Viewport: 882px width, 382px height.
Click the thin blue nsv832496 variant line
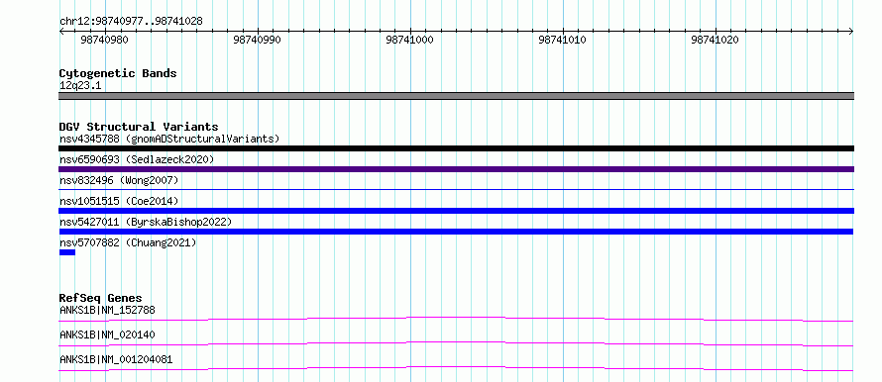tap(456, 190)
